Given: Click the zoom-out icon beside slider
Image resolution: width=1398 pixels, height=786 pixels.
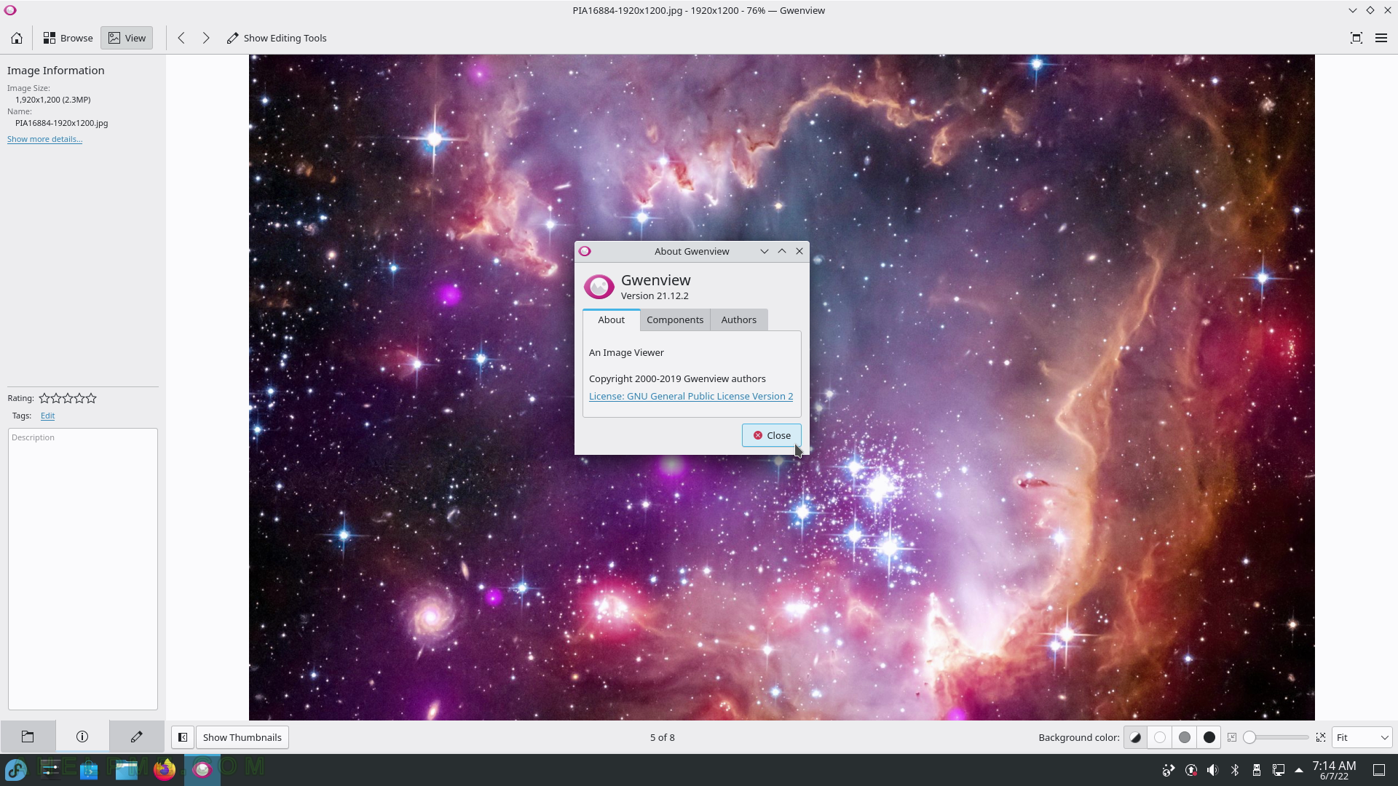Looking at the screenshot, I should coord(1232,737).
